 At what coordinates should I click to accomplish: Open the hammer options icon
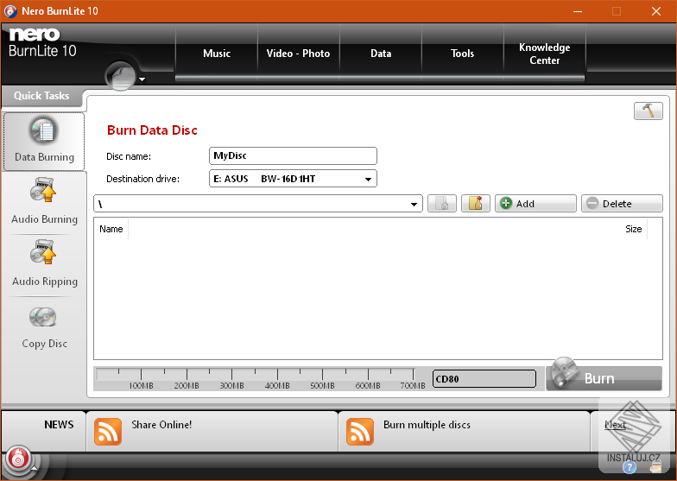(x=648, y=111)
